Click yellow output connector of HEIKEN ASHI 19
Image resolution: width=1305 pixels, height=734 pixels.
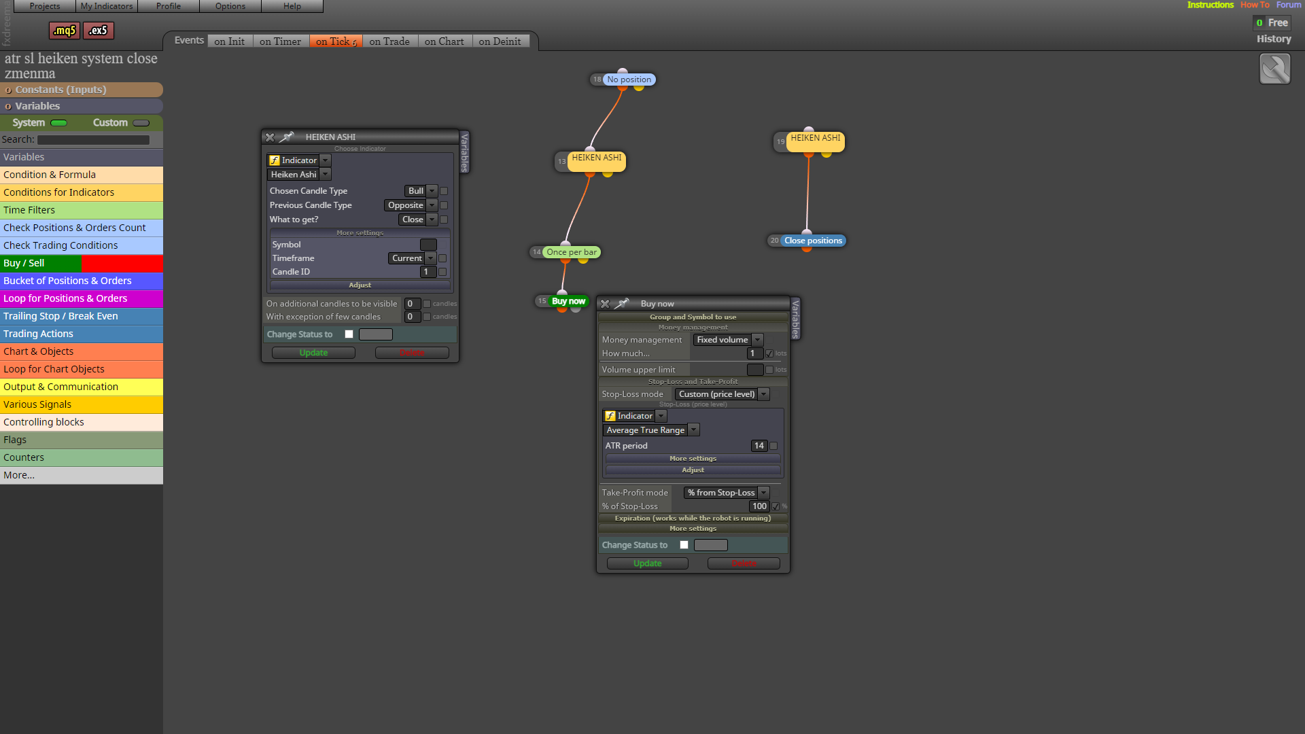pyautogui.click(x=826, y=154)
